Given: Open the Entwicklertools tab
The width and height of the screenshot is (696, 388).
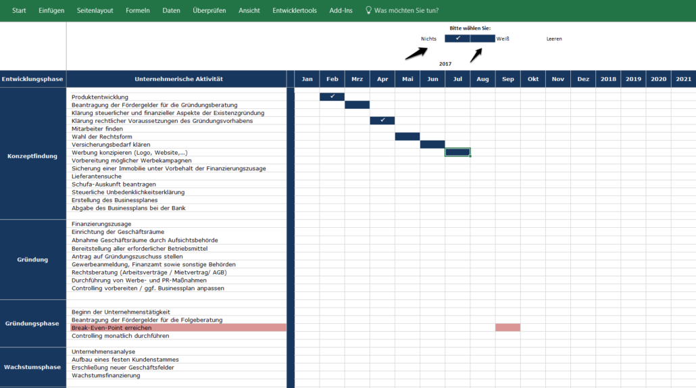Looking at the screenshot, I should (295, 10).
